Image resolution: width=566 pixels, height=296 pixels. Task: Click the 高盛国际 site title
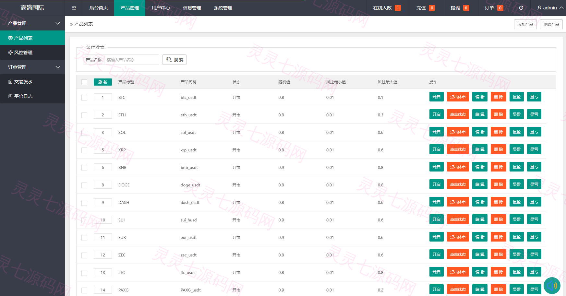coord(32,8)
